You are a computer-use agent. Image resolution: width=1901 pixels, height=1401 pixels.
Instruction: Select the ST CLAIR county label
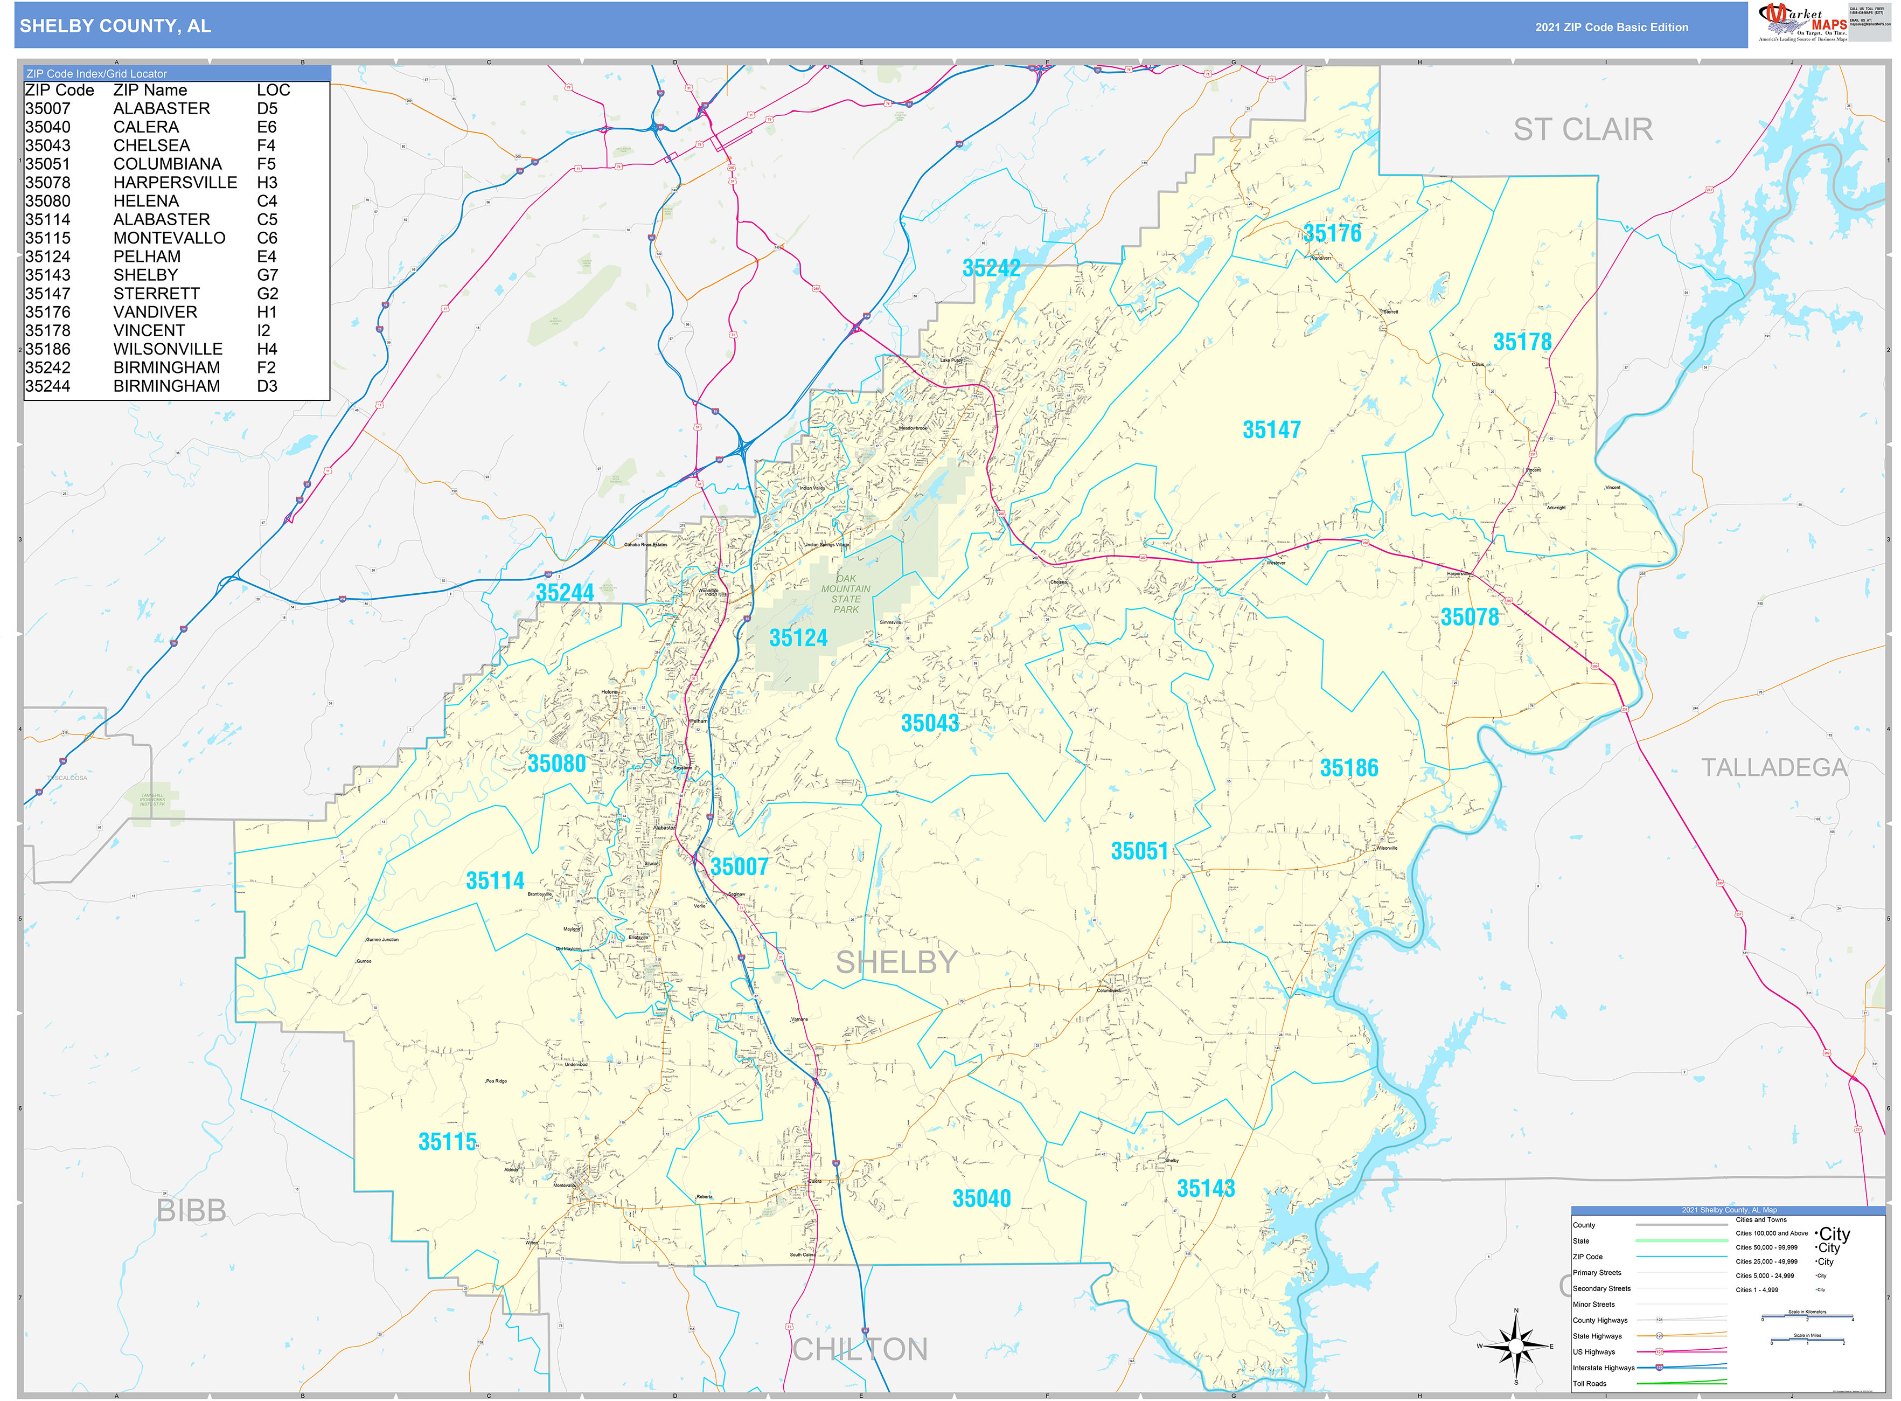[1583, 130]
